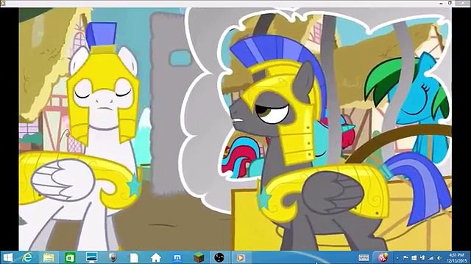
Task: Click the media player title bar icon
Action: coord(3,3)
